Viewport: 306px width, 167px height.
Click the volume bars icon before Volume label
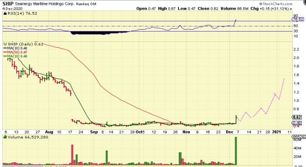click(5, 137)
